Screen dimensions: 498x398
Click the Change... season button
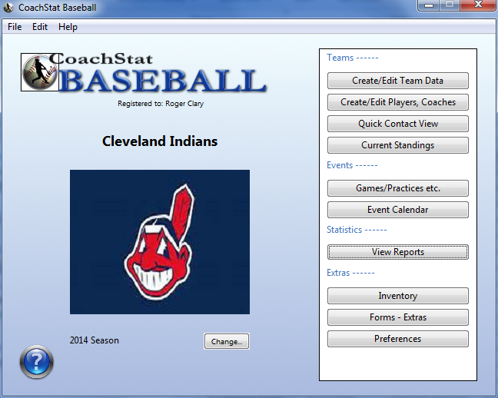click(227, 341)
